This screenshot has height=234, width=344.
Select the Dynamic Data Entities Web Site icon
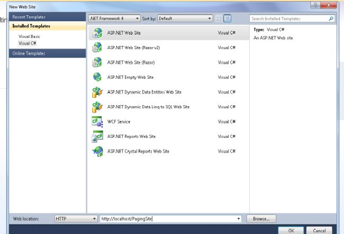coord(97,92)
